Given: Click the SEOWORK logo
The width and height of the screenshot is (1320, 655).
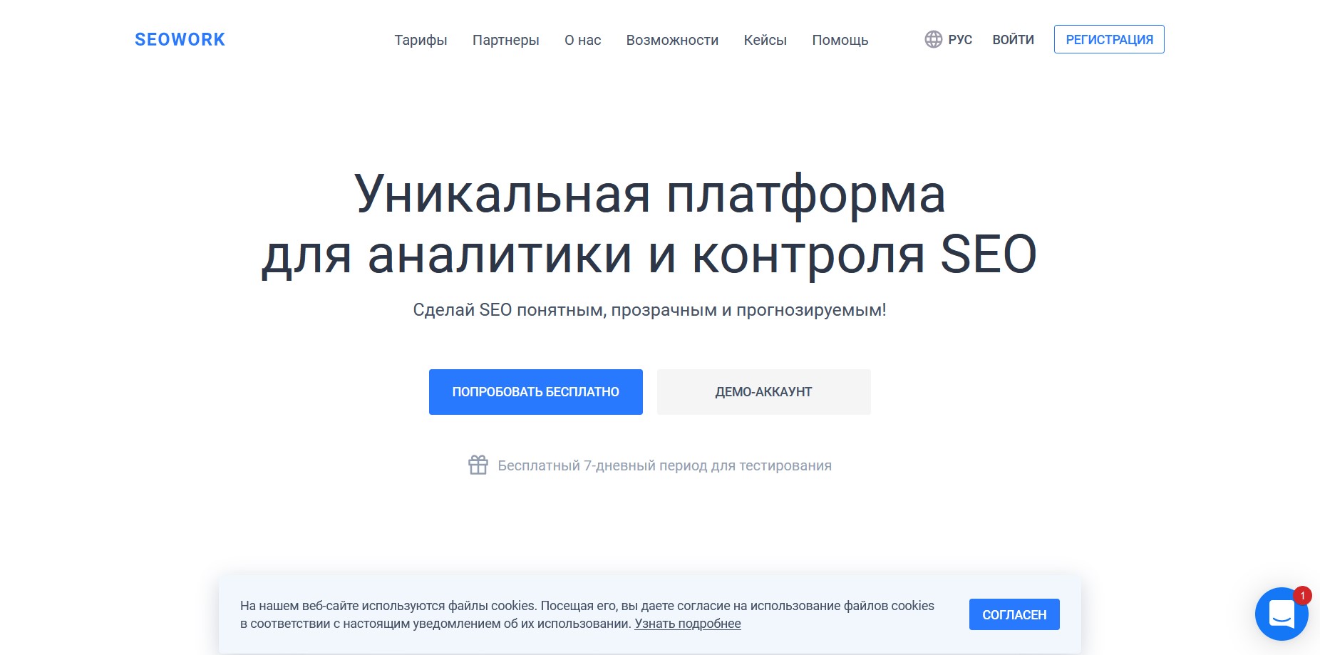Looking at the screenshot, I should [180, 40].
